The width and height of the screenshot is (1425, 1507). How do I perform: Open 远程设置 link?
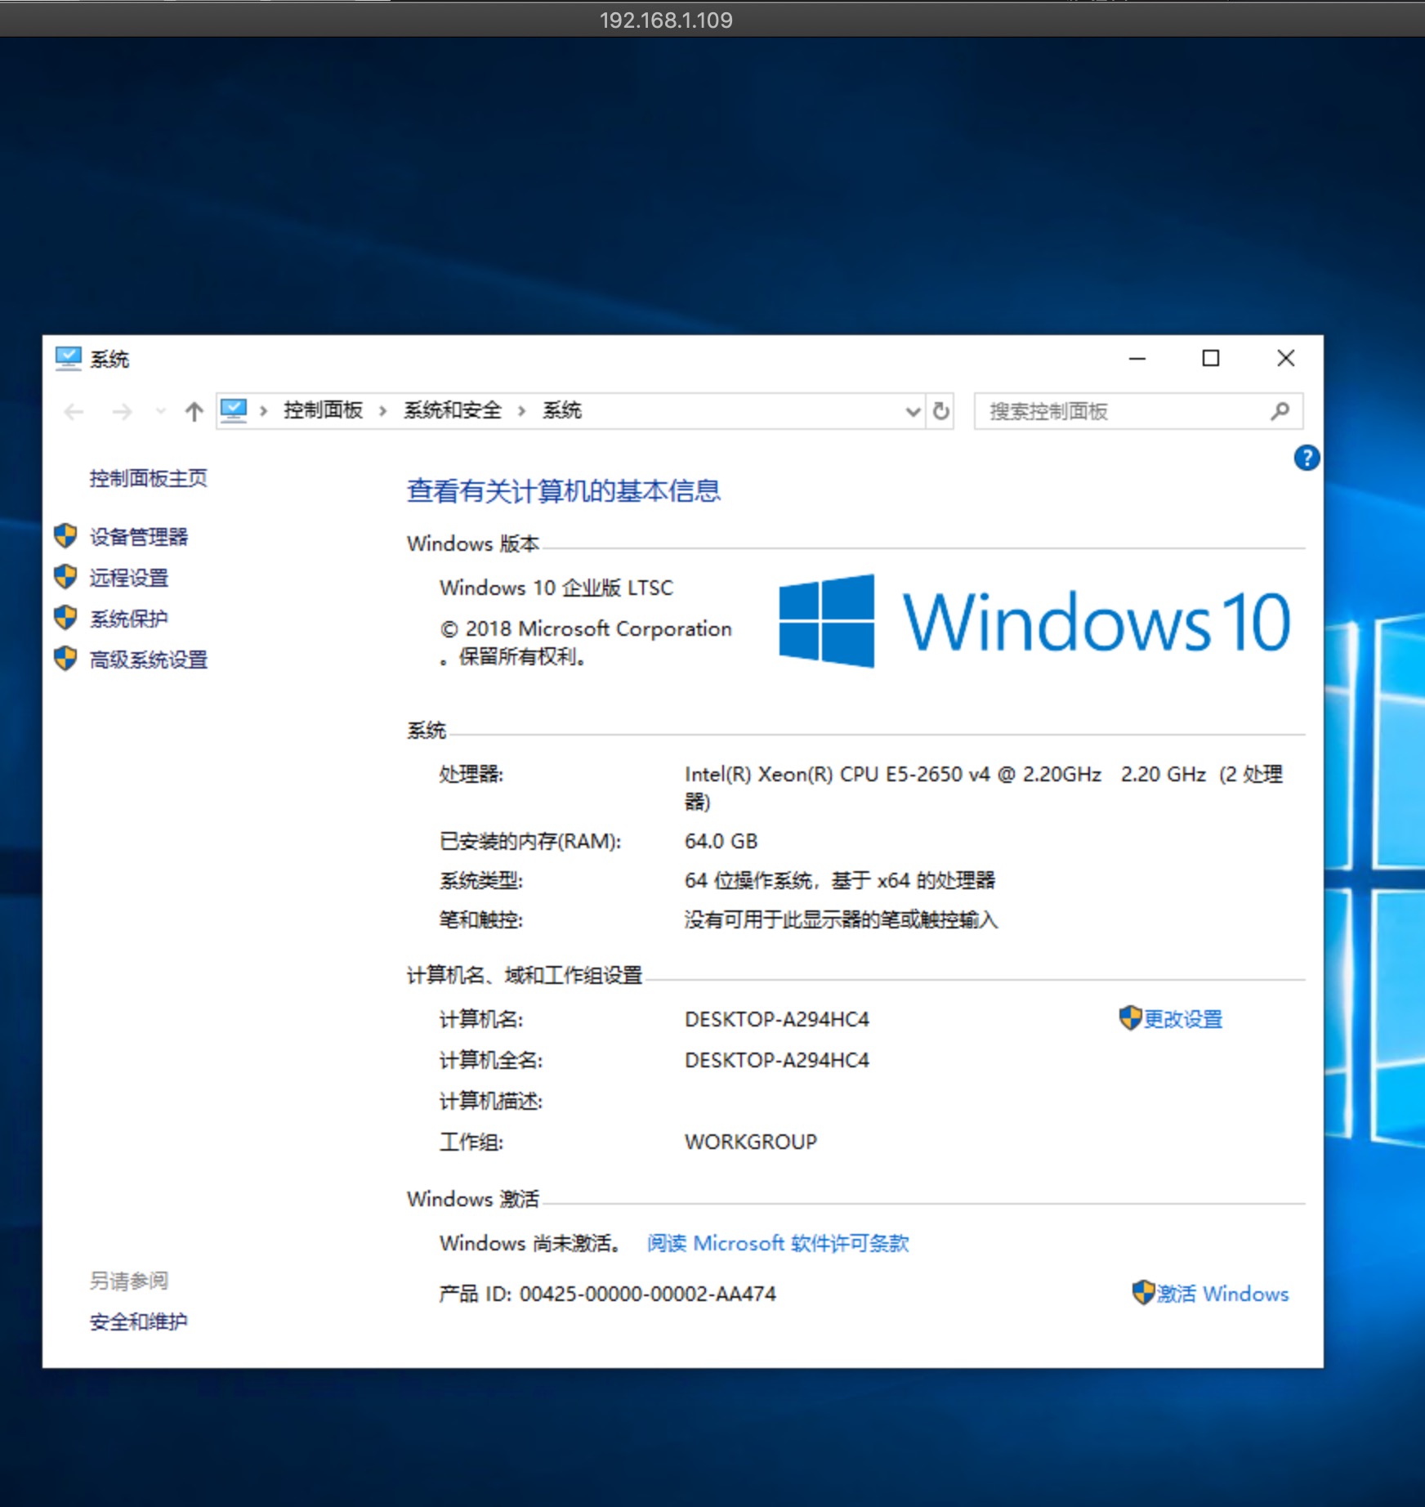click(128, 578)
